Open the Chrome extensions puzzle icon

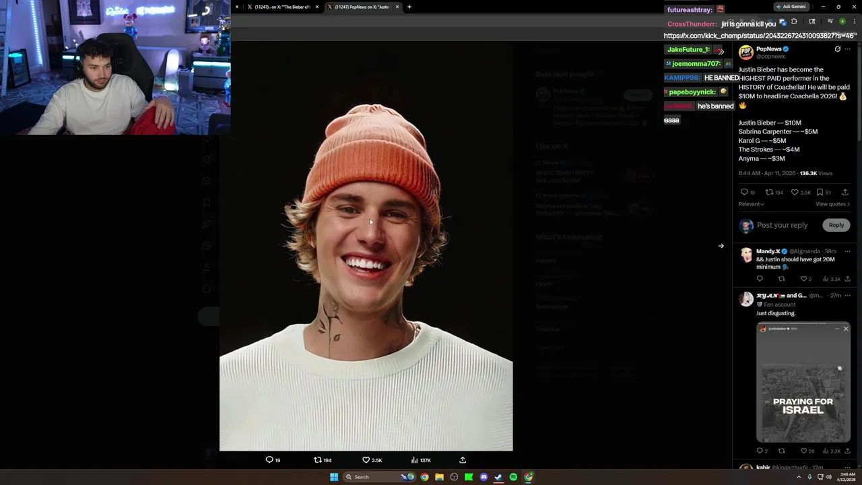click(x=794, y=22)
